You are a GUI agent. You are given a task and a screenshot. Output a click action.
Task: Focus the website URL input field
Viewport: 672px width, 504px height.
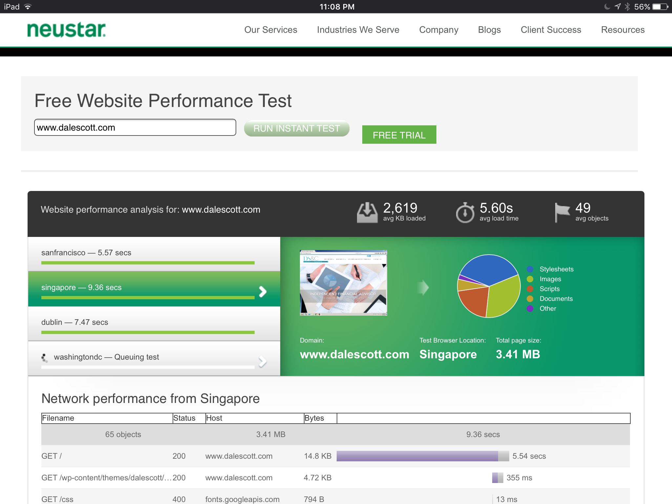pyautogui.click(x=135, y=127)
